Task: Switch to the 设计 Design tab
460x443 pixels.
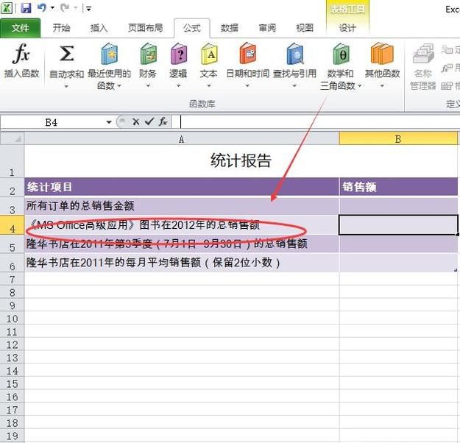Action: 347,28
